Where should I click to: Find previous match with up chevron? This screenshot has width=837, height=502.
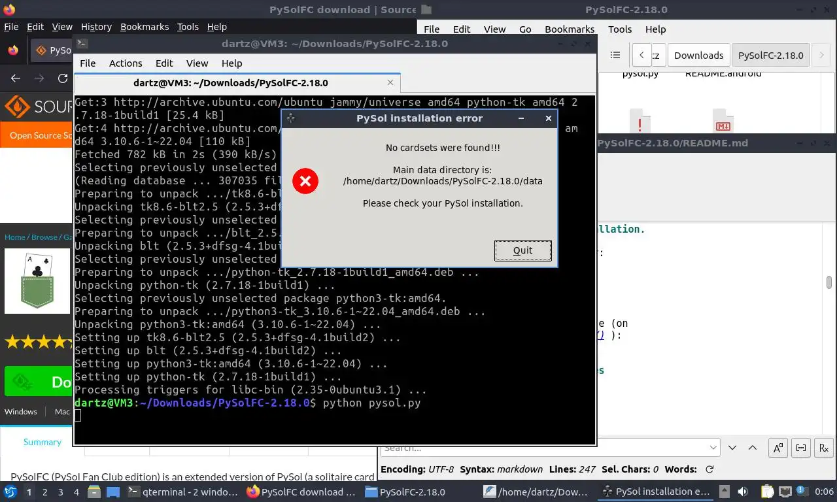tap(753, 448)
